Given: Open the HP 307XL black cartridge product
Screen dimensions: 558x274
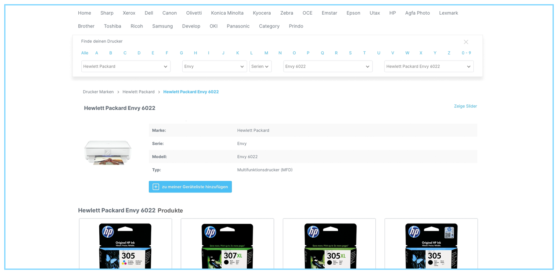Looking at the screenshot, I should coord(227,244).
